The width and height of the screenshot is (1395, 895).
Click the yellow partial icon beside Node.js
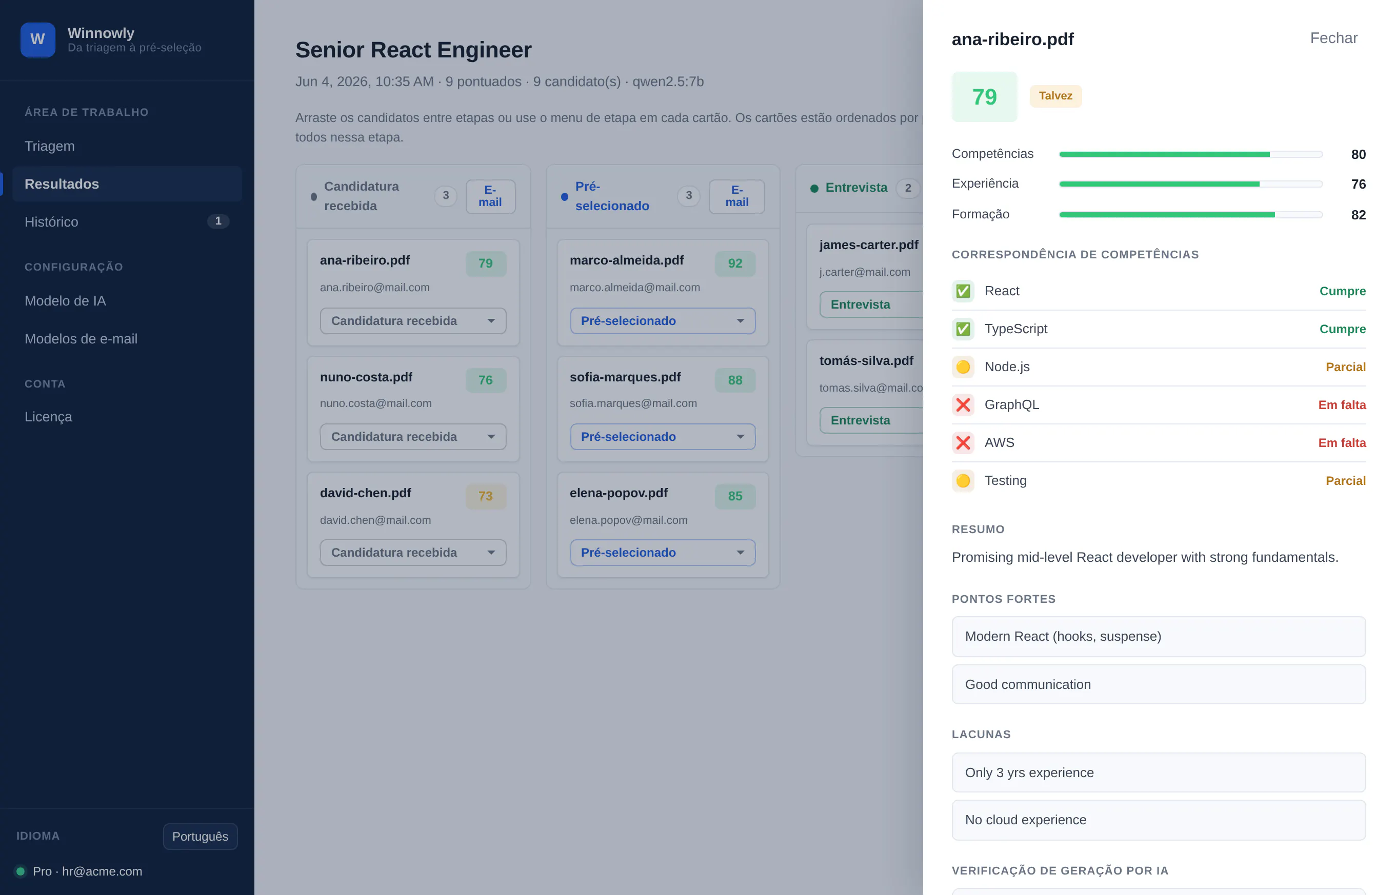point(963,367)
